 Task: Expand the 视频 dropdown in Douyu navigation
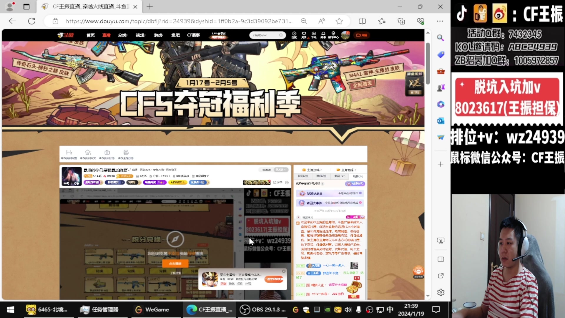click(140, 35)
